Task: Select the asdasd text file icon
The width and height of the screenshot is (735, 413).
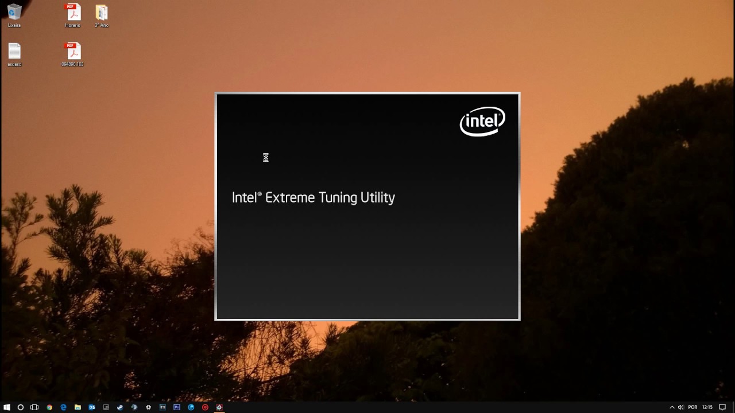Action: pyautogui.click(x=14, y=54)
